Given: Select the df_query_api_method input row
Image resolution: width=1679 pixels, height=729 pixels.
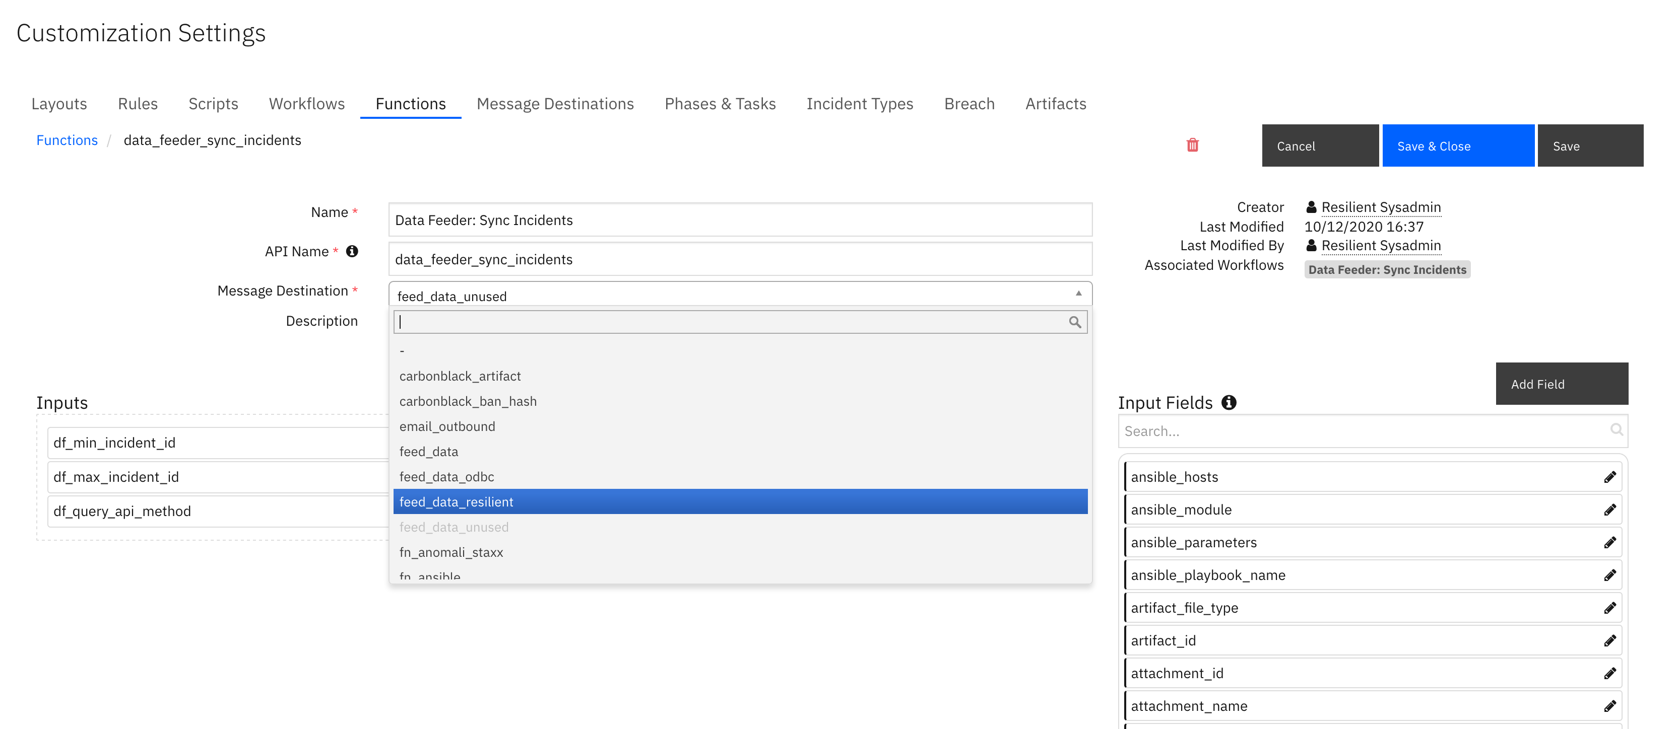Looking at the screenshot, I should 218,512.
